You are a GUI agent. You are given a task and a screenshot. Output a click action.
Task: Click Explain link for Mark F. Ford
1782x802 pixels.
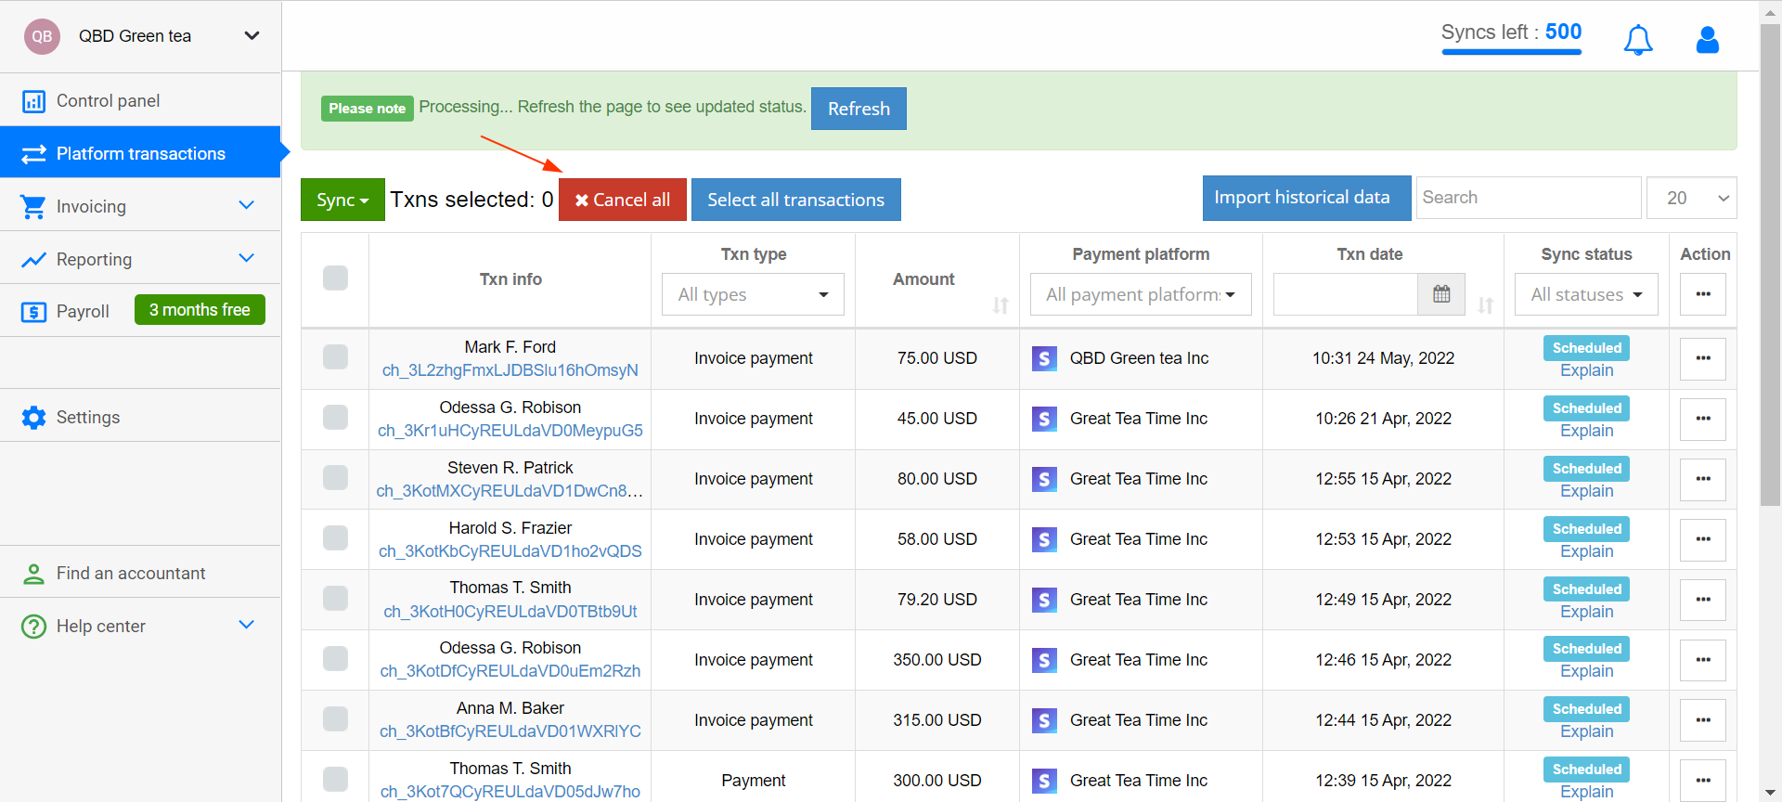click(x=1586, y=370)
